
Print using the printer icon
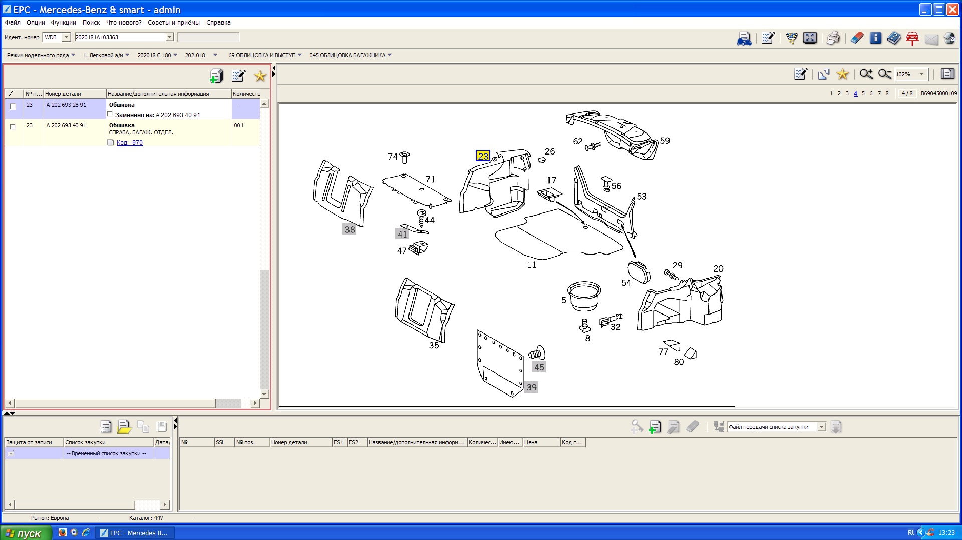point(833,38)
